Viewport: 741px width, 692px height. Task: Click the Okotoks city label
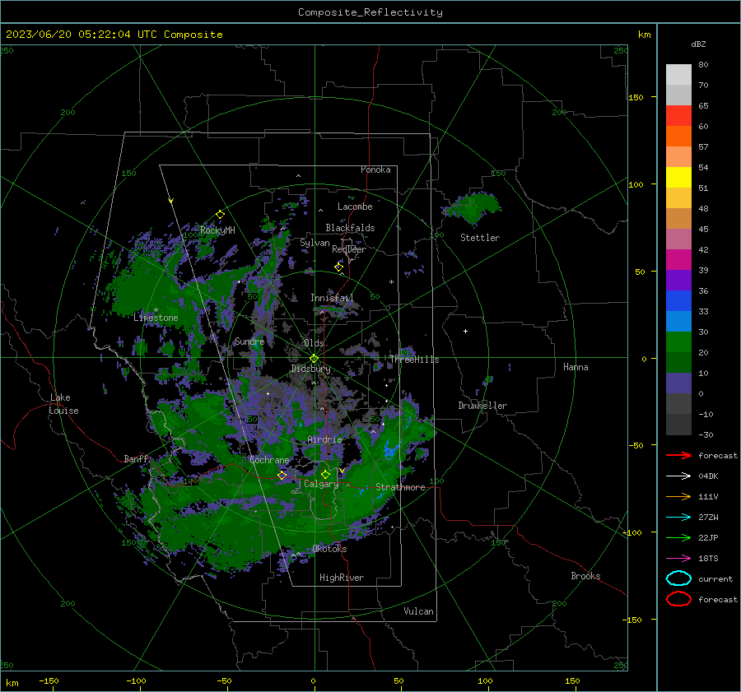pyautogui.click(x=329, y=549)
